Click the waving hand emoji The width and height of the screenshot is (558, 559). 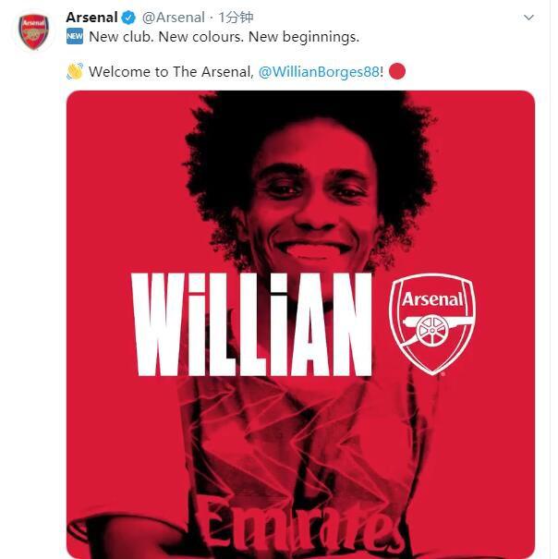[75, 71]
